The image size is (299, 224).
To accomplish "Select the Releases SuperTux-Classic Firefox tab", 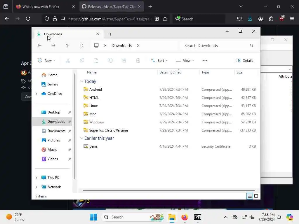I will pyautogui.click(x=112, y=6).
